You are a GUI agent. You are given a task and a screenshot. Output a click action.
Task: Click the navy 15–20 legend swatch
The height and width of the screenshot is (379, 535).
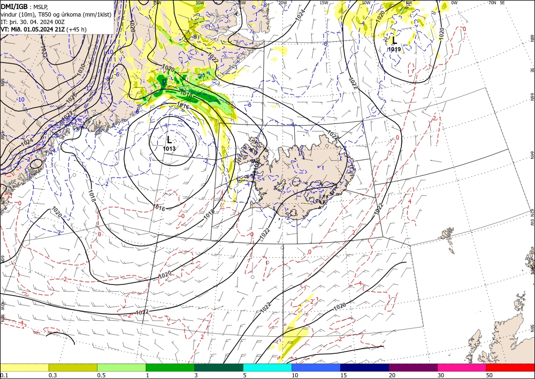365,367
